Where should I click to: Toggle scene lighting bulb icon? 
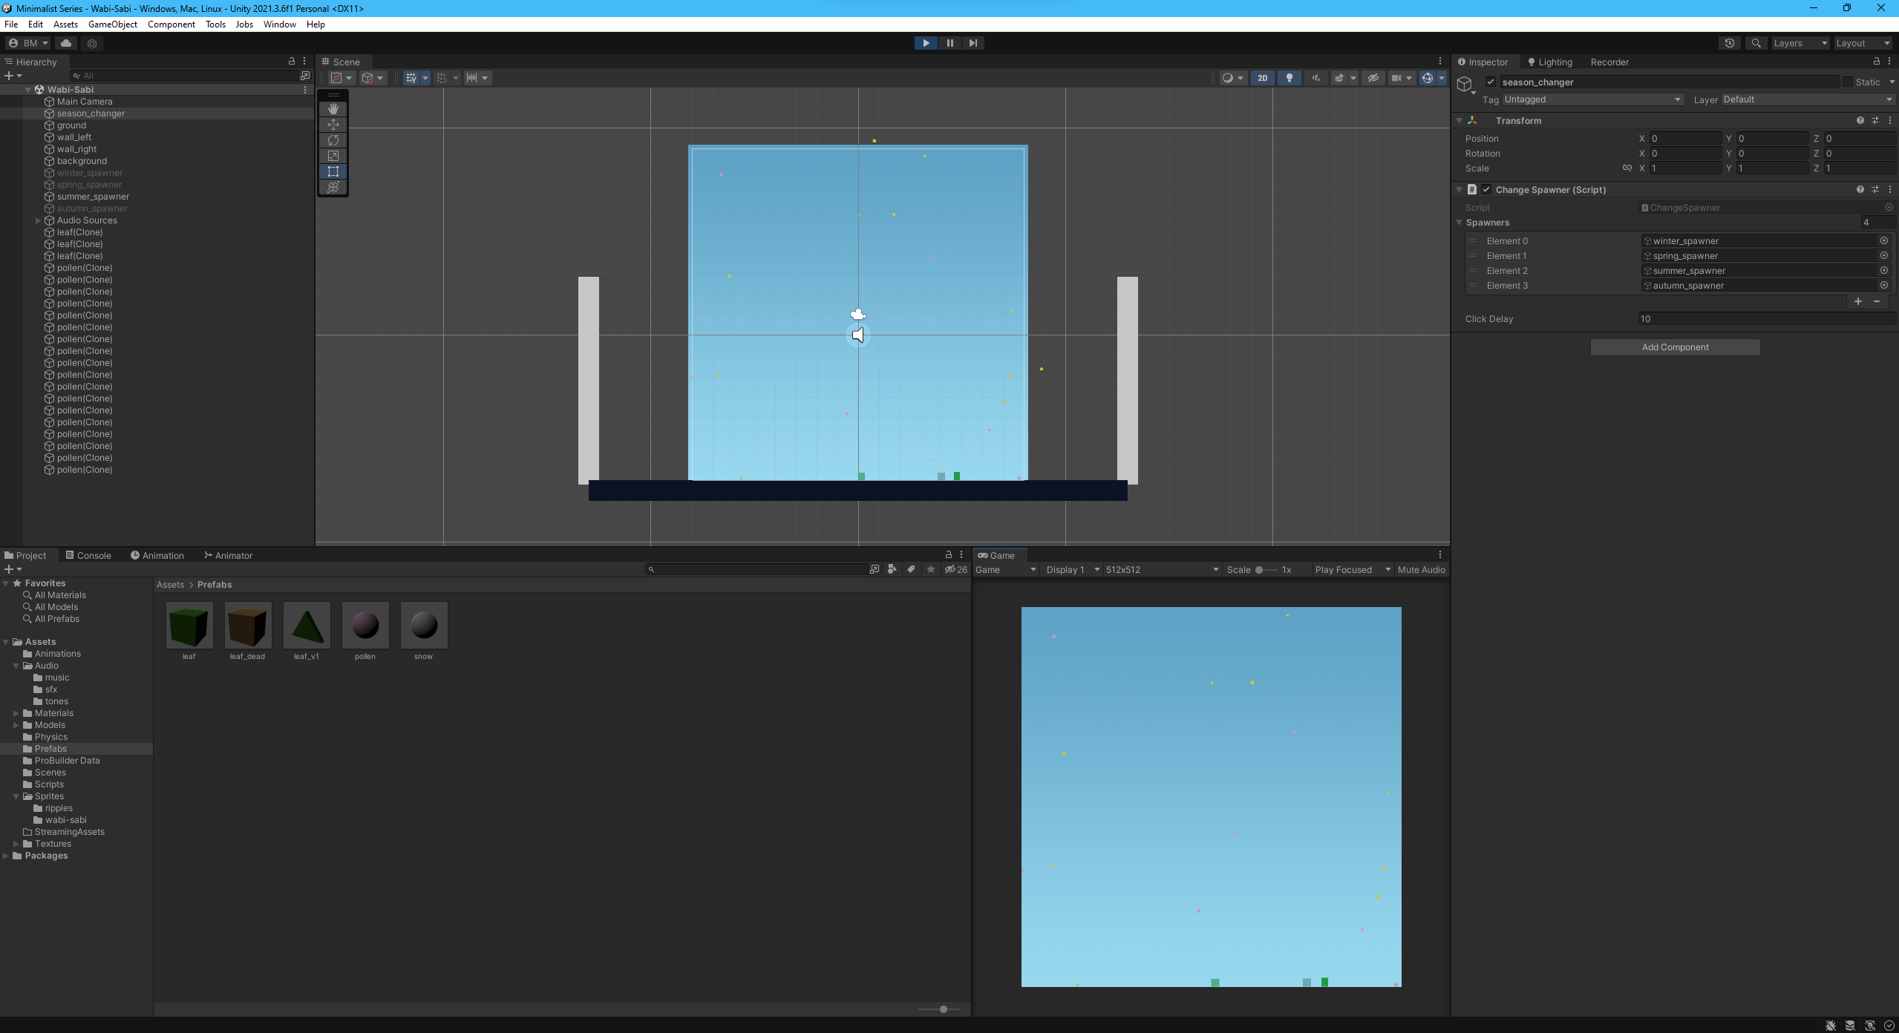pos(1290,78)
